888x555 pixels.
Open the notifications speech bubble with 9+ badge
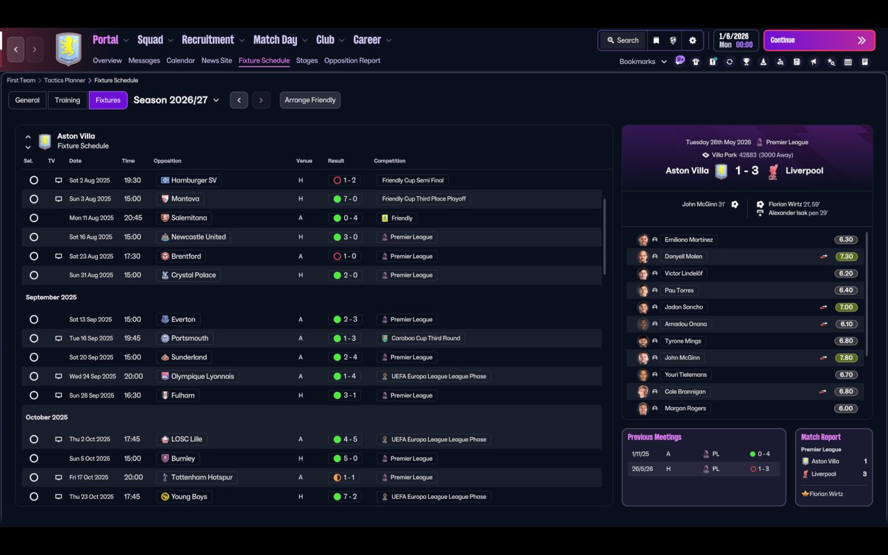pos(680,61)
